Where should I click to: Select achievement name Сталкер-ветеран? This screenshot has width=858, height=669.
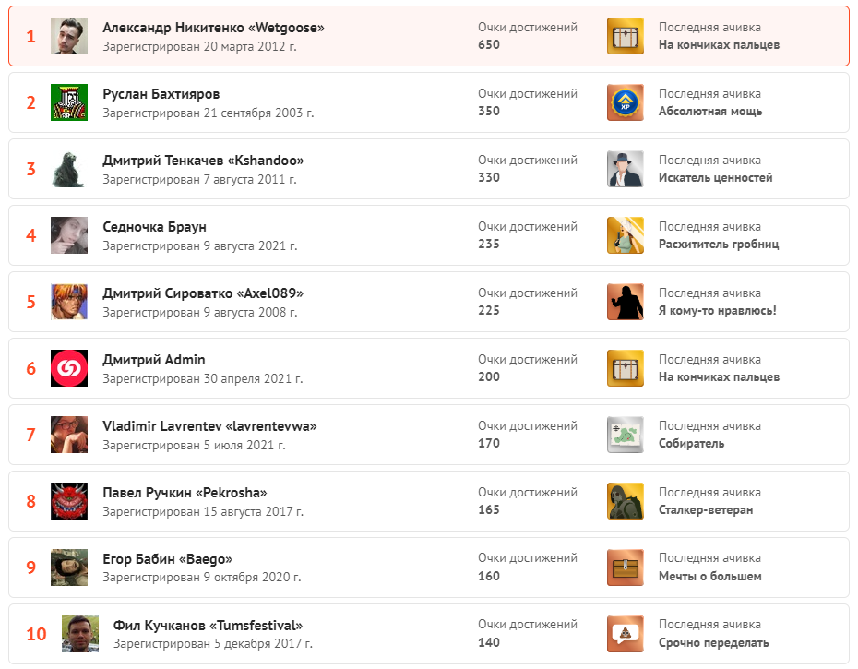(x=706, y=509)
